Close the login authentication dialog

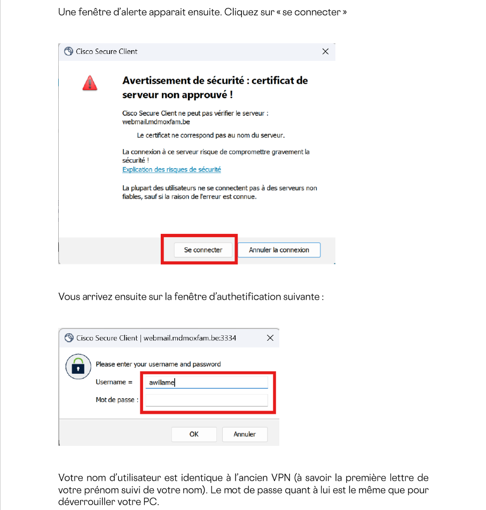[270, 338]
